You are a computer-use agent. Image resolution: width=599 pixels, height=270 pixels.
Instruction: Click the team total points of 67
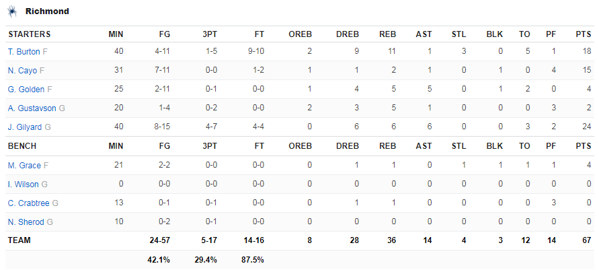[x=587, y=240]
